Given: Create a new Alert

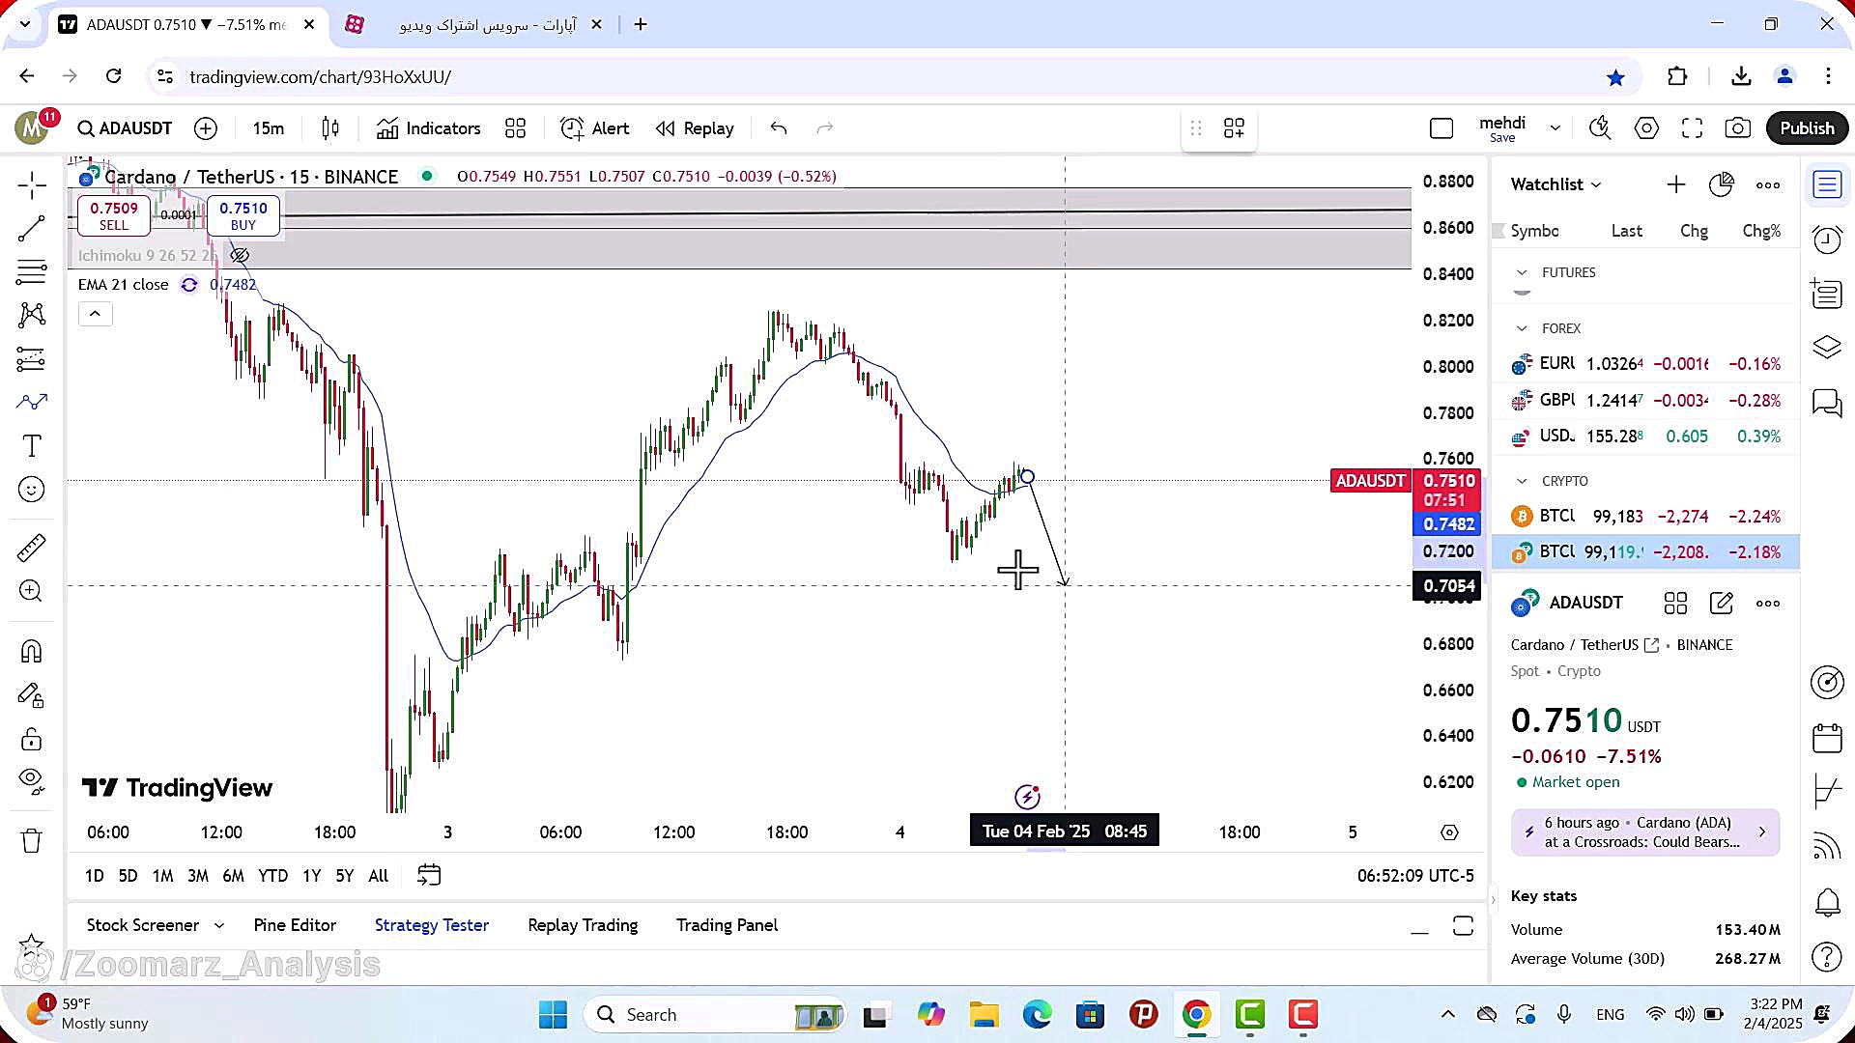Looking at the screenshot, I should point(594,128).
